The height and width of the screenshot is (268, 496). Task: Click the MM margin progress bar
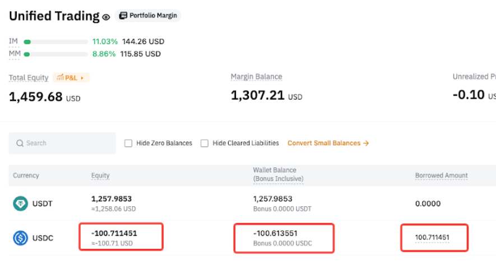56,54
